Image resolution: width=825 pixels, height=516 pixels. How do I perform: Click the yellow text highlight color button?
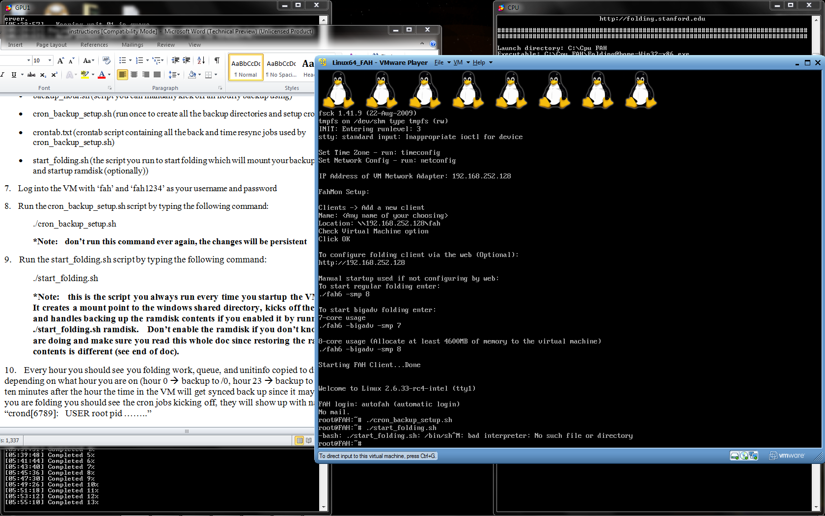(x=84, y=75)
